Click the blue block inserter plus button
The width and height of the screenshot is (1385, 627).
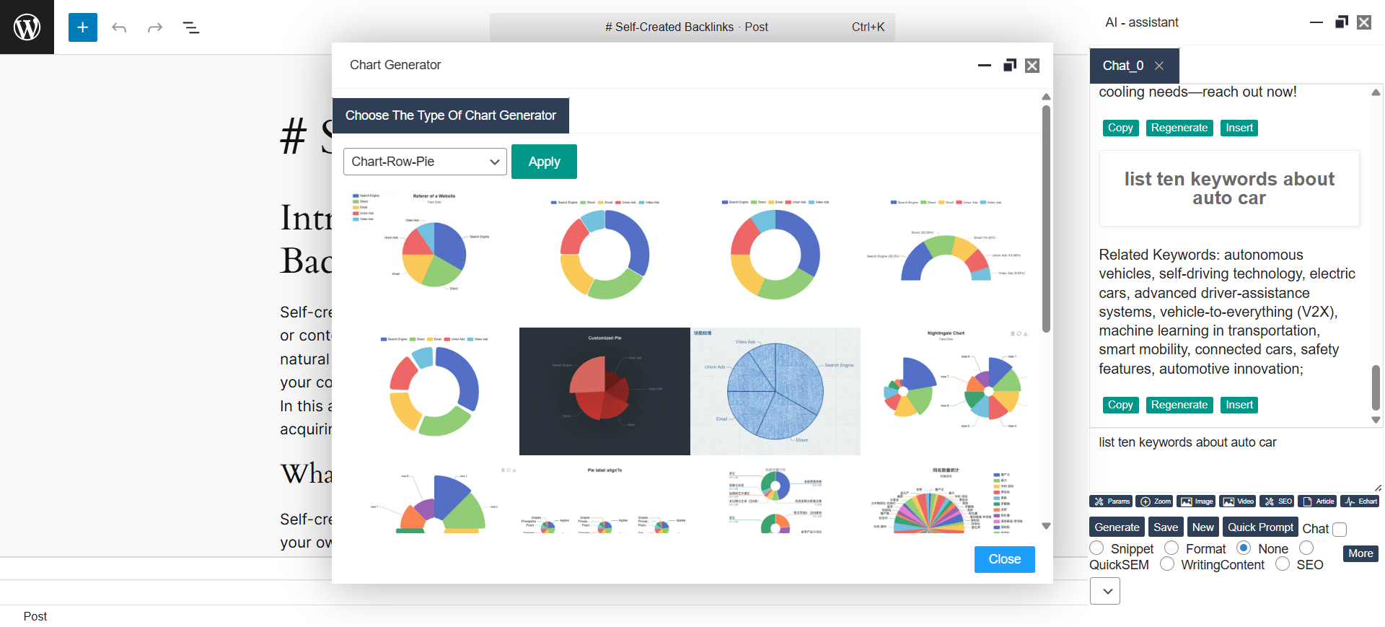pos(82,27)
